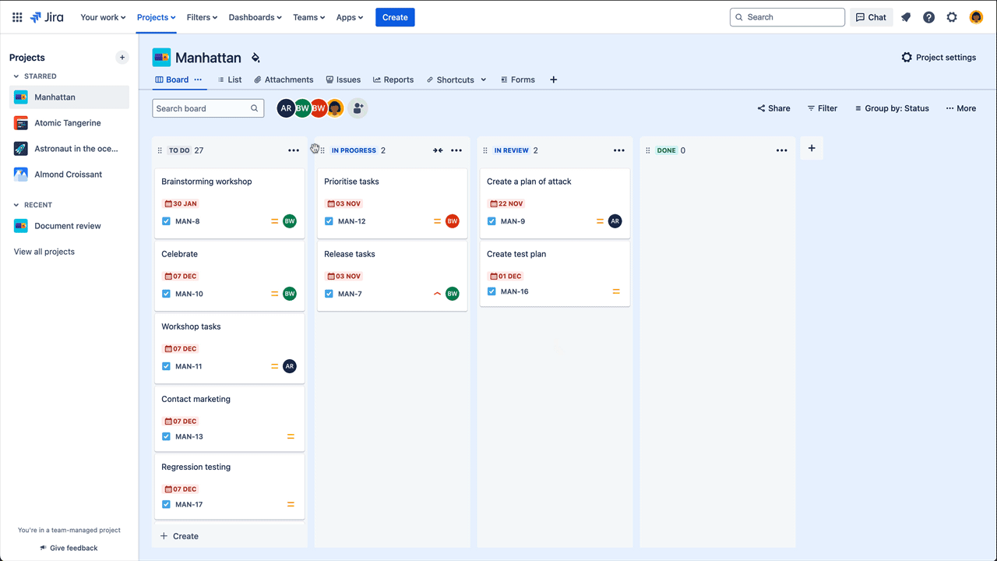Select Atomic Tangerine project in sidebar
Image resolution: width=997 pixels, height=561 pixels.
point(69,123)
